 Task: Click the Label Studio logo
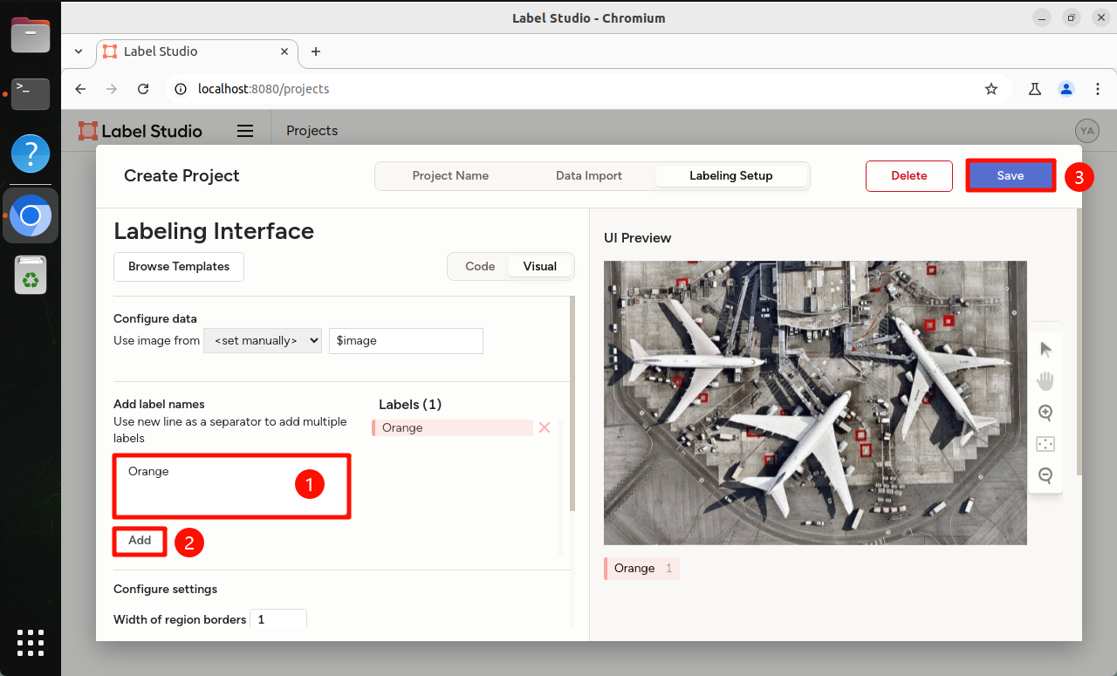click(x=140, y=131)
